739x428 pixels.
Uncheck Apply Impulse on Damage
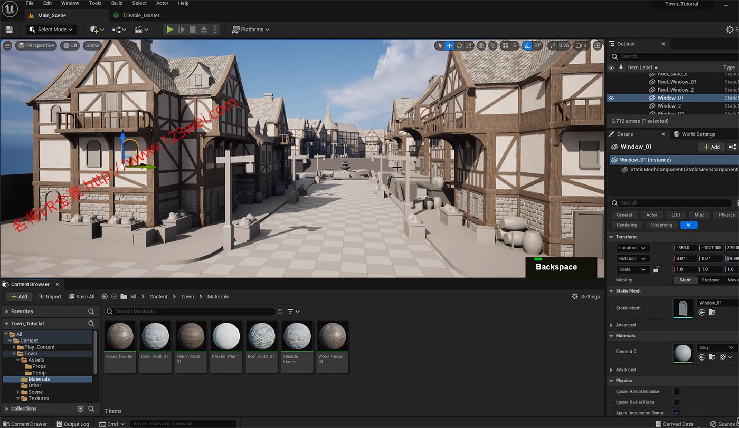[x=676, y=413]
